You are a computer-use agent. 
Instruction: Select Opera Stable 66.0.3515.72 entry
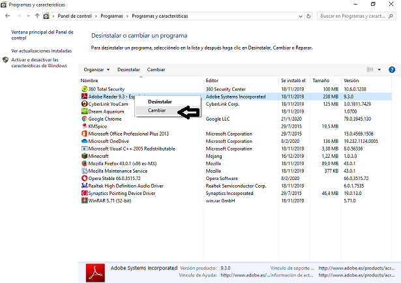114,178
